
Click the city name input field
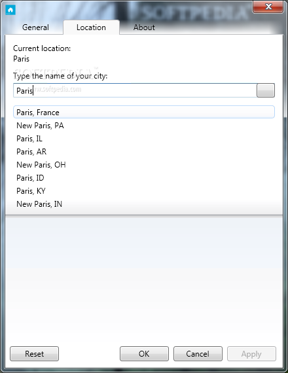pyautogui.click(x=135, y=90)
